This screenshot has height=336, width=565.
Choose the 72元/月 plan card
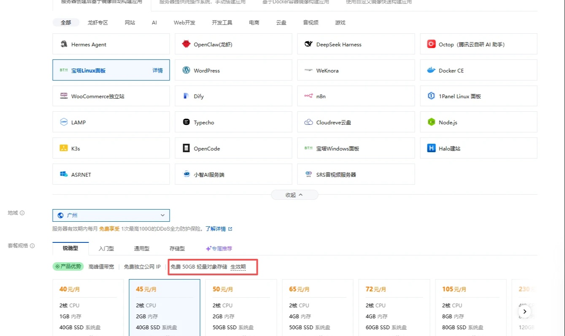394,307
